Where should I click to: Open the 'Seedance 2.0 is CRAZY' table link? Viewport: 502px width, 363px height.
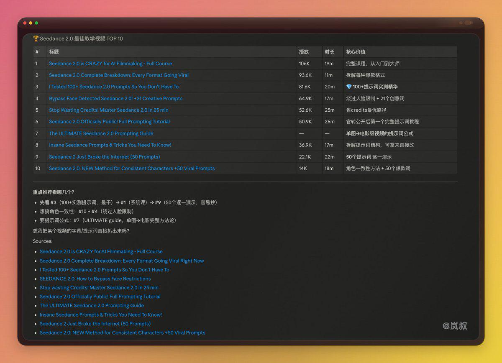coord(110,64)
